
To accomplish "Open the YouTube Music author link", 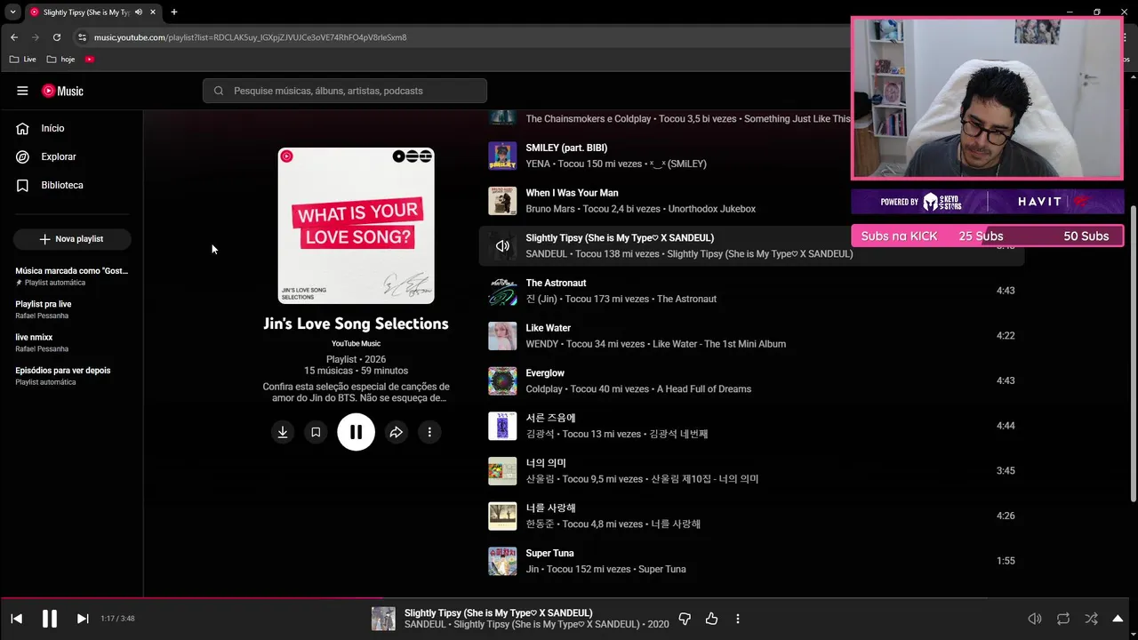I will click(356, 343).
